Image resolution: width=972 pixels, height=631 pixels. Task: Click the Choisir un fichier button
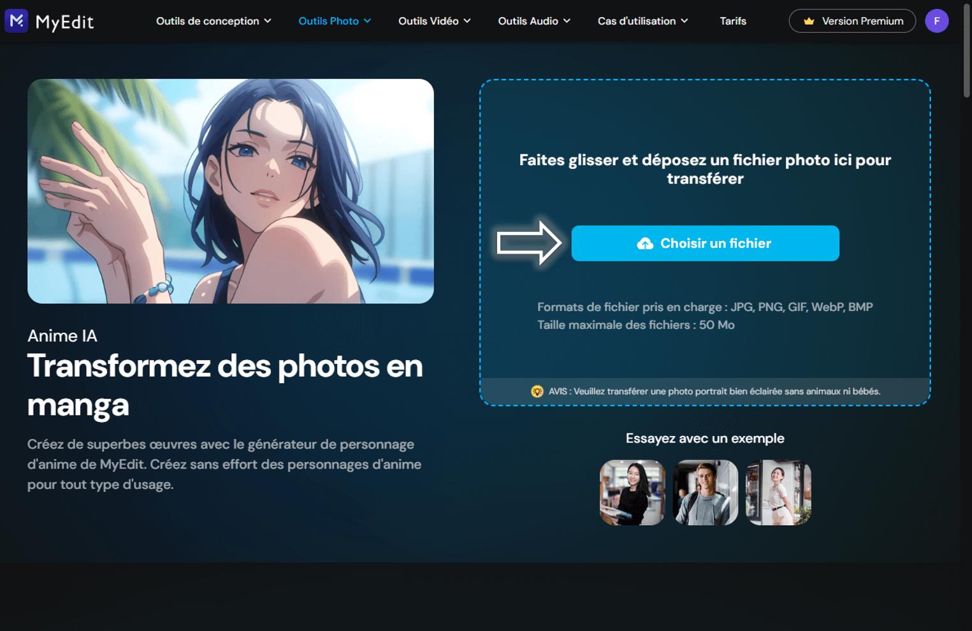coord(706,243)
